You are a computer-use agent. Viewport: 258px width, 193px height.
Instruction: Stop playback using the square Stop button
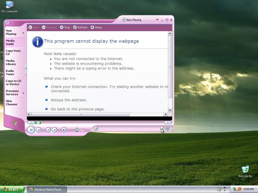[39, 130]
